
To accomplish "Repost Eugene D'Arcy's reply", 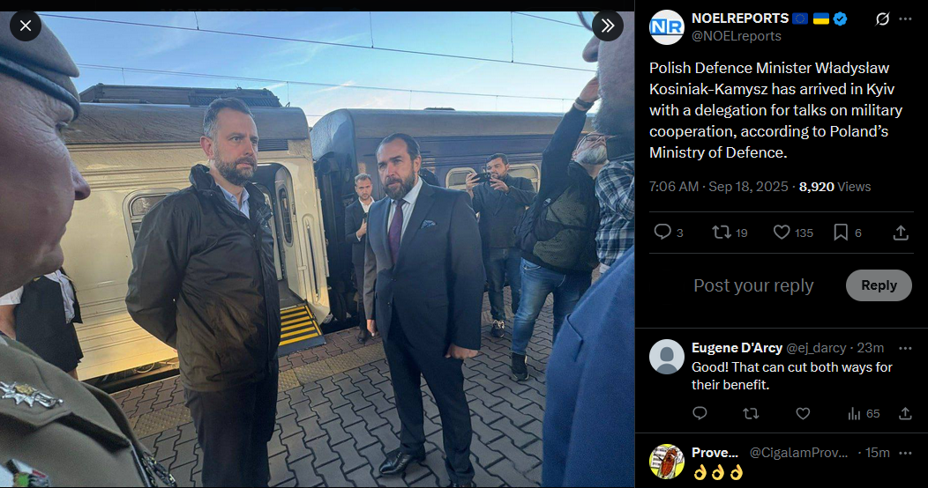I will 751,413.
